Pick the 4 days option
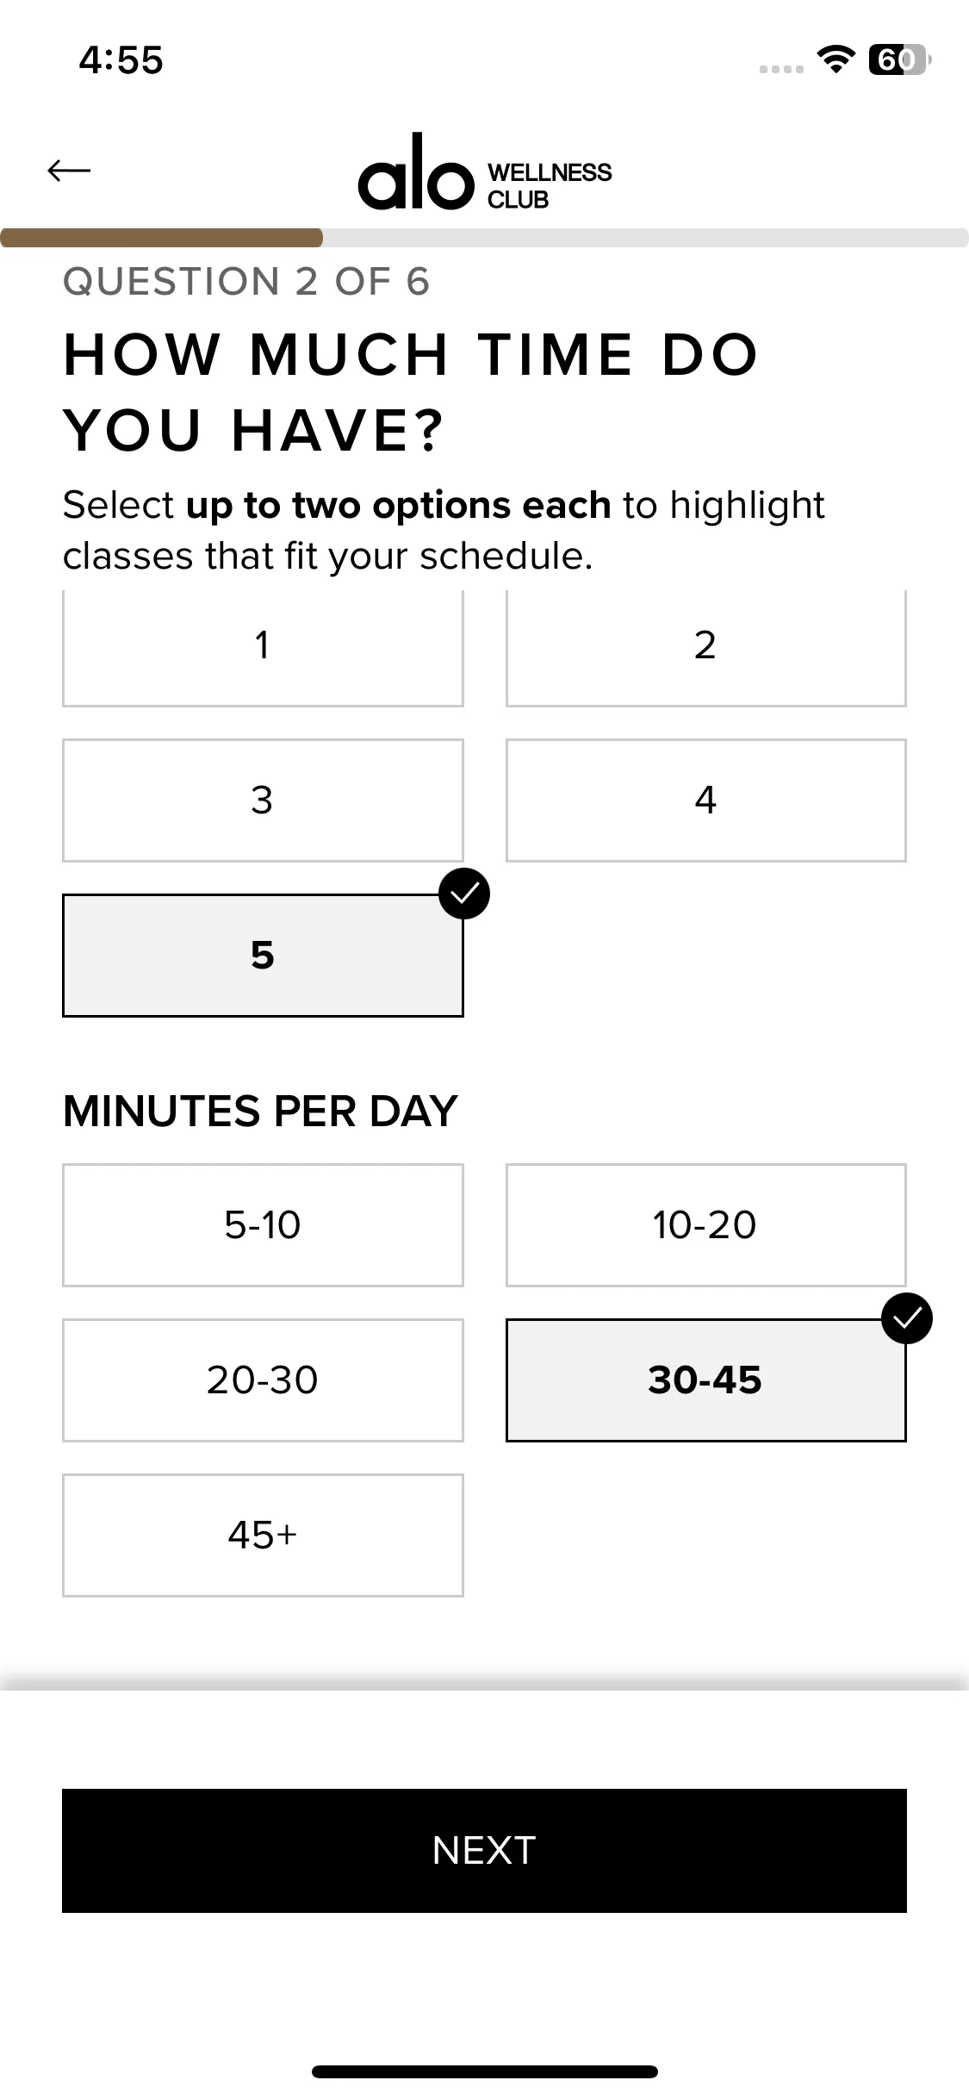Image resolution: width=969 pixels, height=2099 pixels. pos(705,800)
